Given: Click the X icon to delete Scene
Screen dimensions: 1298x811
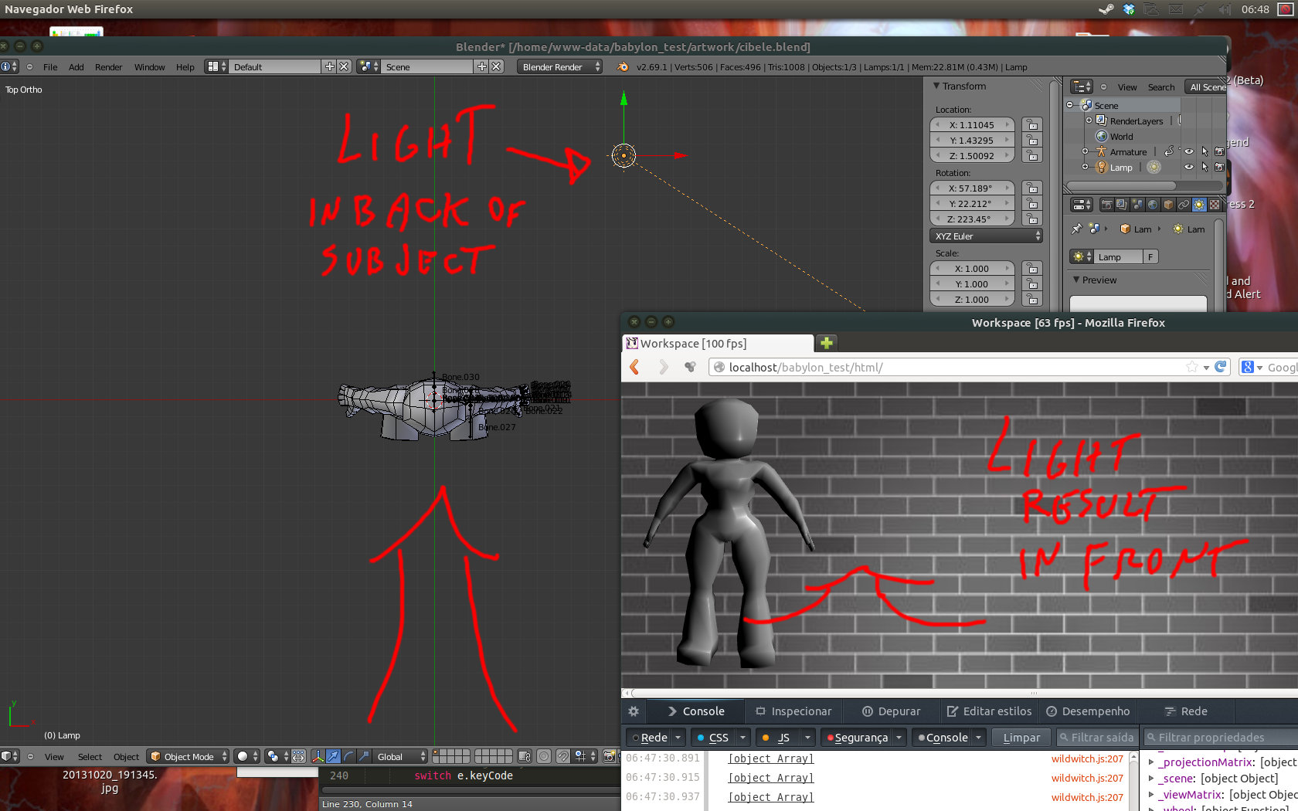Looking at the screenshot, I should click(497, 66).
